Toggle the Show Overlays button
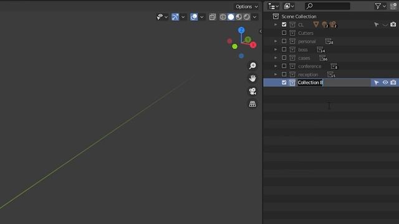Viewport: 399px width, 224px height. click(194, 17)
